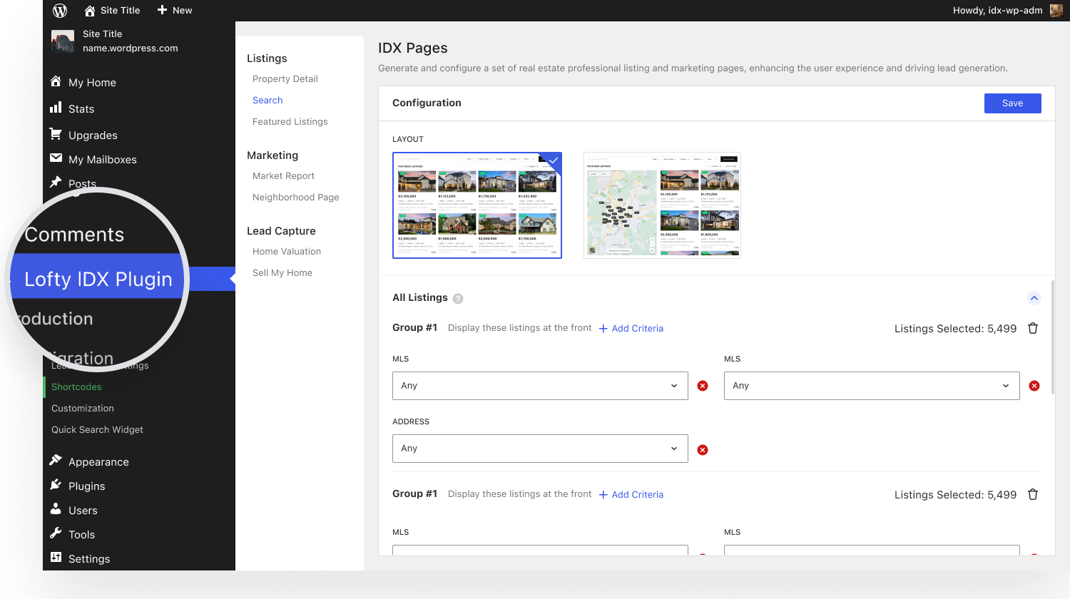Image resolution: width=1070 pixels, height=599 pixels.
Task: Open Settings in the sidebar
Action: tap(89, 559)
